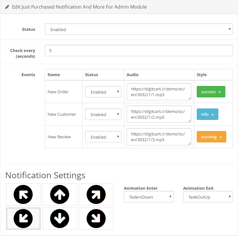
Task: Select the top-right arrow notification position
Action: [96, 194]
